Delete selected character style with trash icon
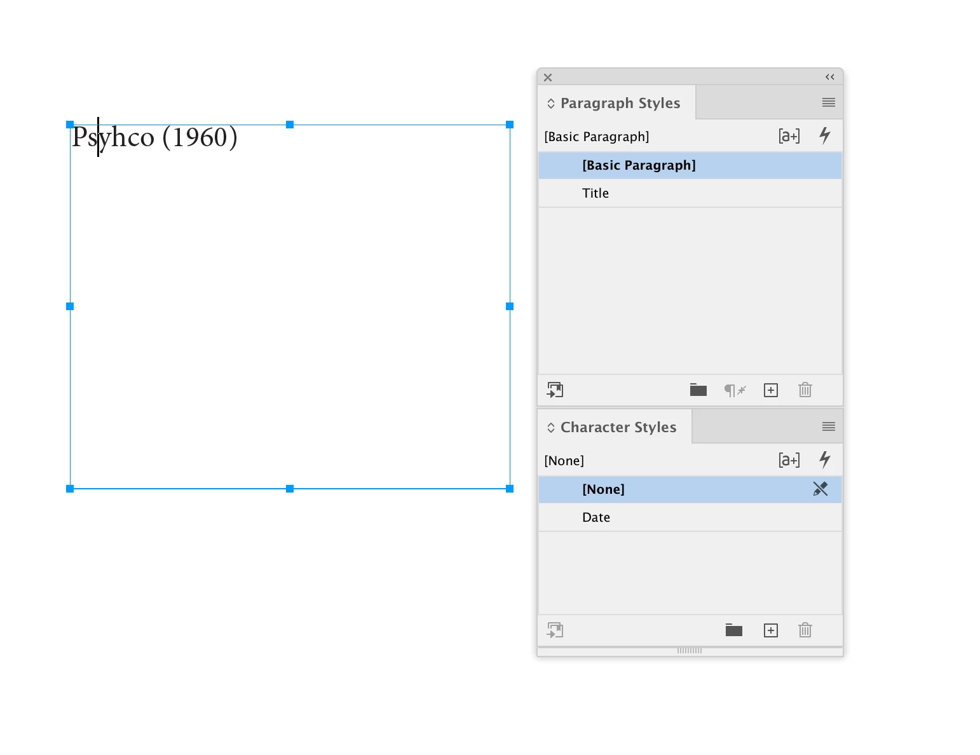 (x=805, y=630)
